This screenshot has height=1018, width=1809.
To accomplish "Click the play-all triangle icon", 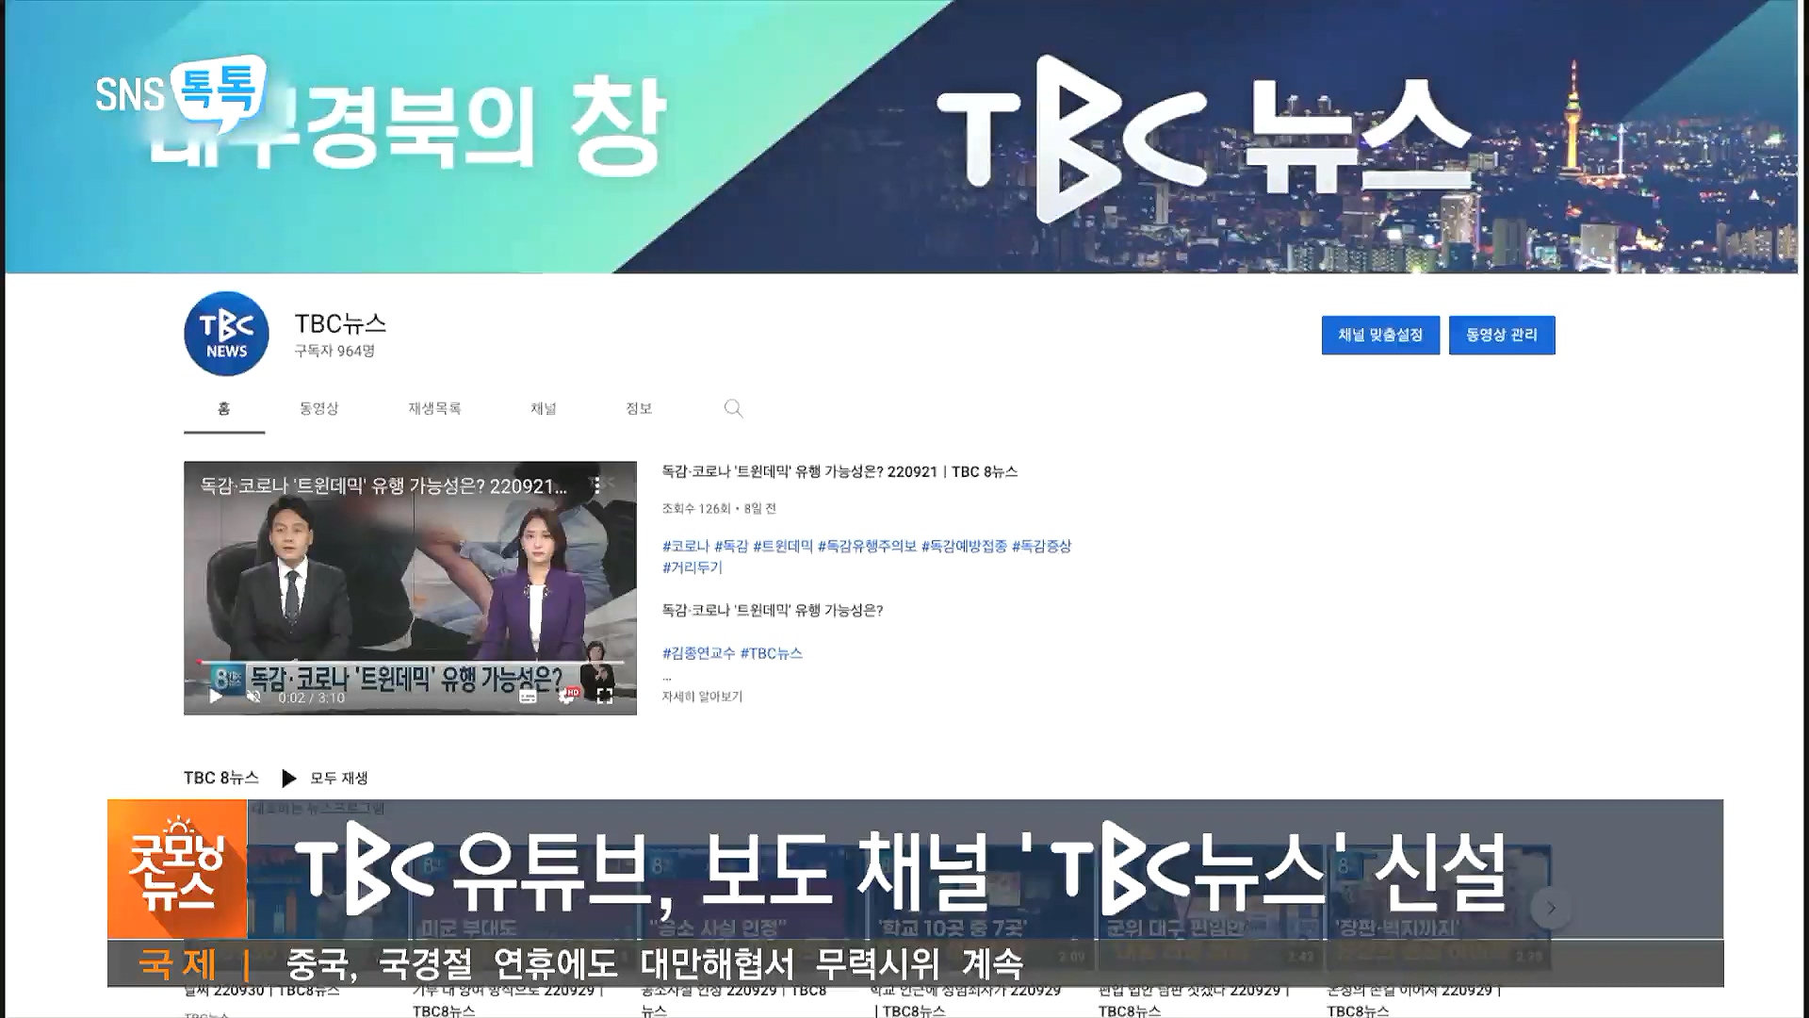I will [x=289, y=779].
